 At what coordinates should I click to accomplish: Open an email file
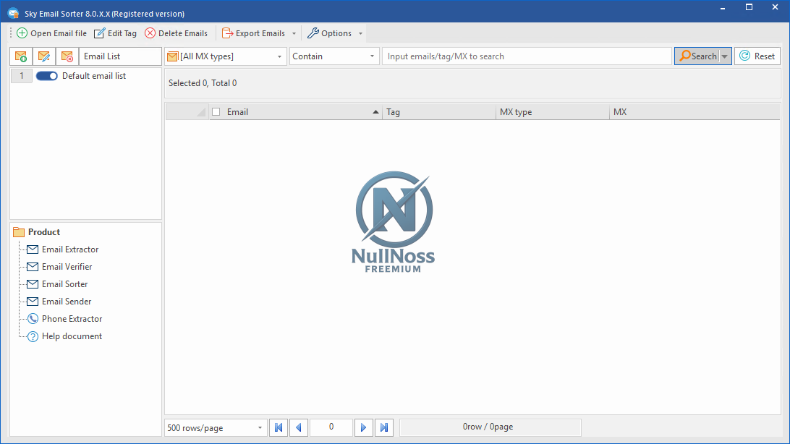click(x=51, y=33)
